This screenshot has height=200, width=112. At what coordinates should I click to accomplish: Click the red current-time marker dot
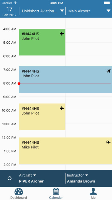tap(19, 84)
